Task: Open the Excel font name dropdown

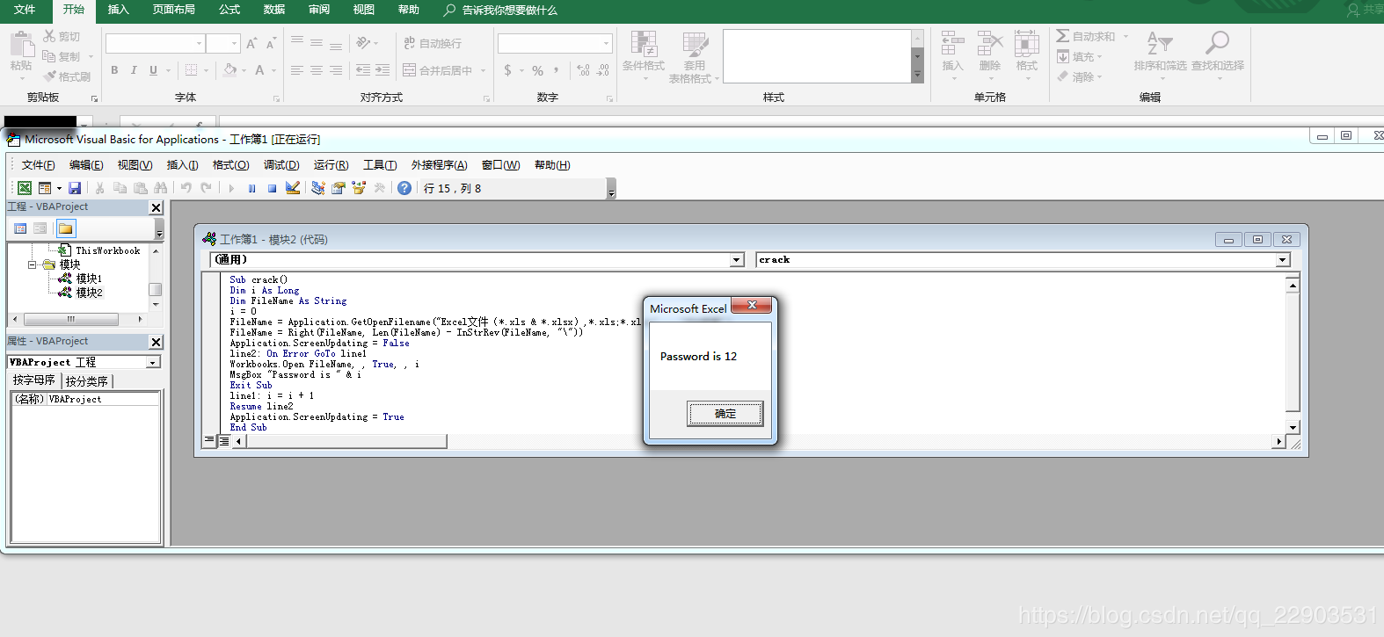Action: 200,43
